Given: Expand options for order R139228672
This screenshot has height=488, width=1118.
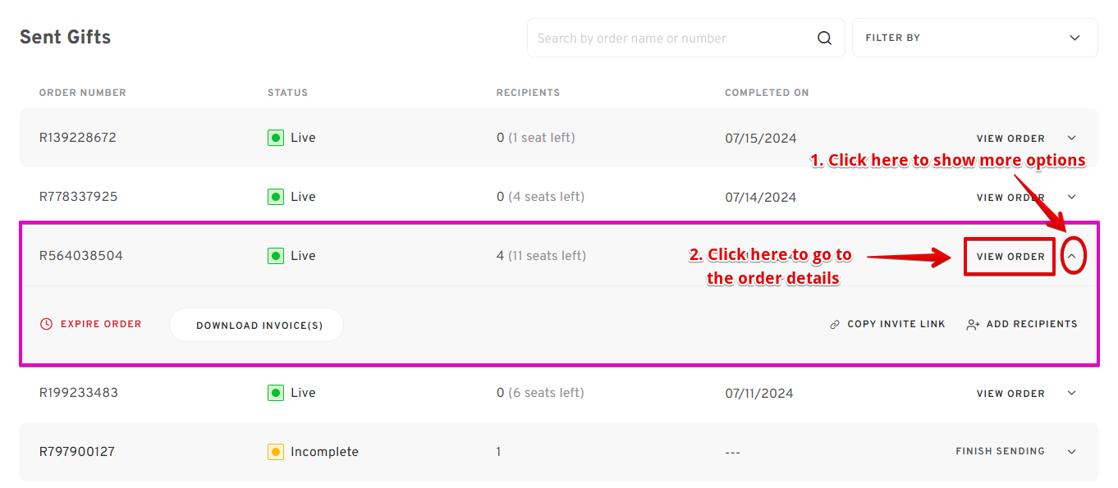Looking at the screenshot, I should click(1071, 138).
